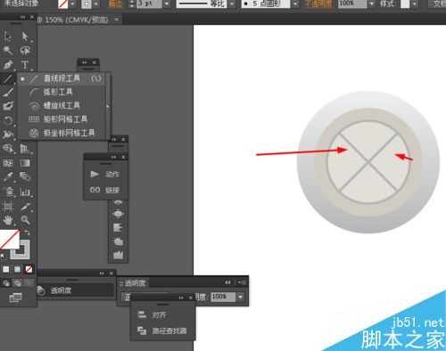
Task: Open the 动作 (Actions) panel
Action: point(105,175)
